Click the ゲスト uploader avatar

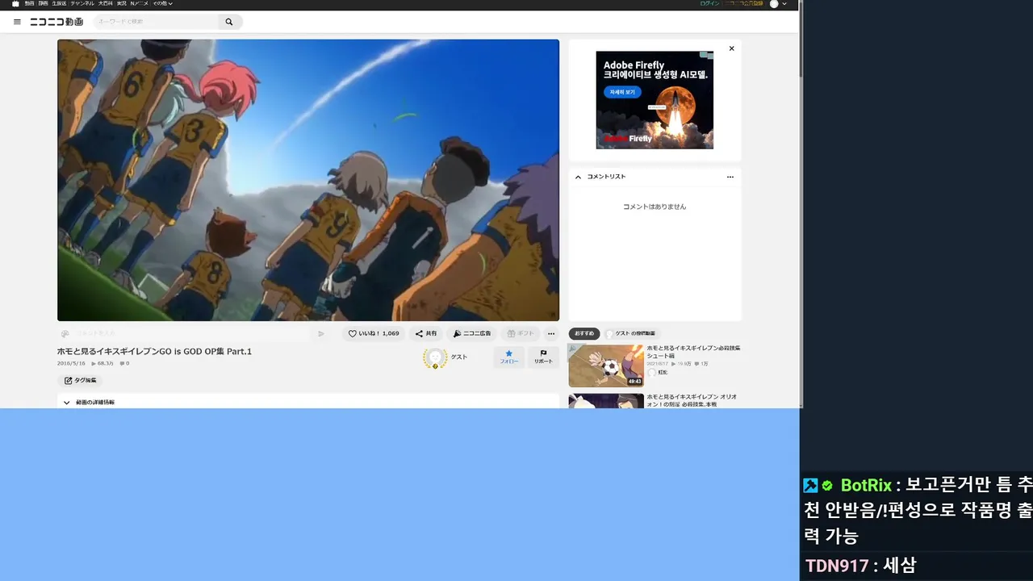435,357
